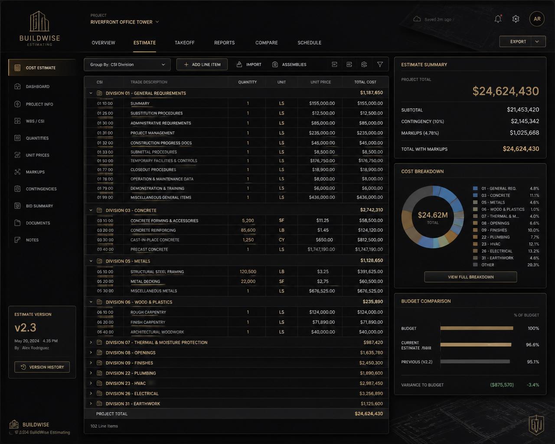The image size is (555, 444).
Task: Click Total Cost column header
Action: tap(365, 82)
